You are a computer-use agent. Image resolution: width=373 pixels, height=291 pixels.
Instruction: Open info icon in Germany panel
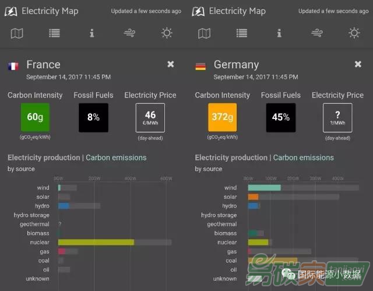pos(279,33)
